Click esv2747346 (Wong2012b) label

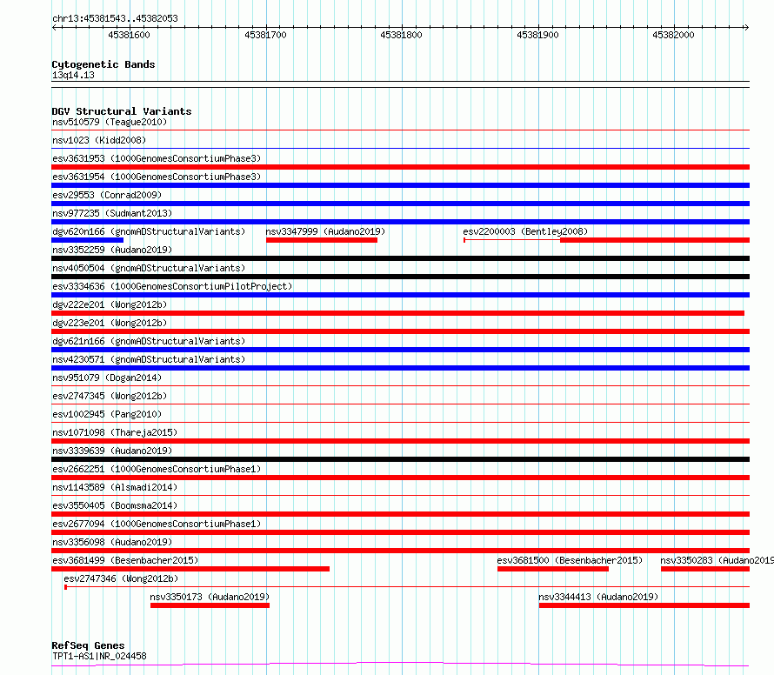(121, 578)
